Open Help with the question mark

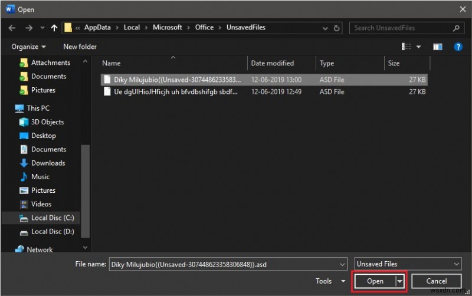pos(458,47)
